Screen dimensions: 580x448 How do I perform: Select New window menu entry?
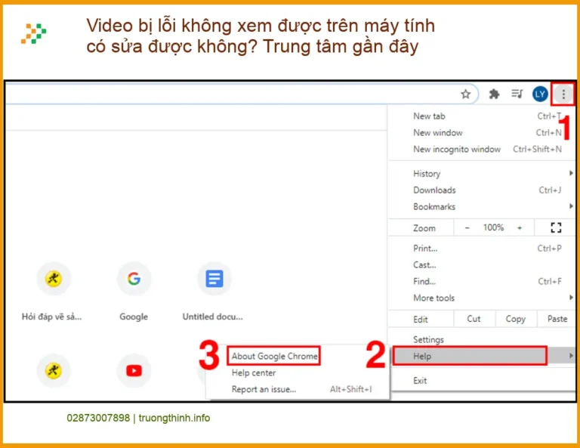pyautogui.click(x=482, y=132)
